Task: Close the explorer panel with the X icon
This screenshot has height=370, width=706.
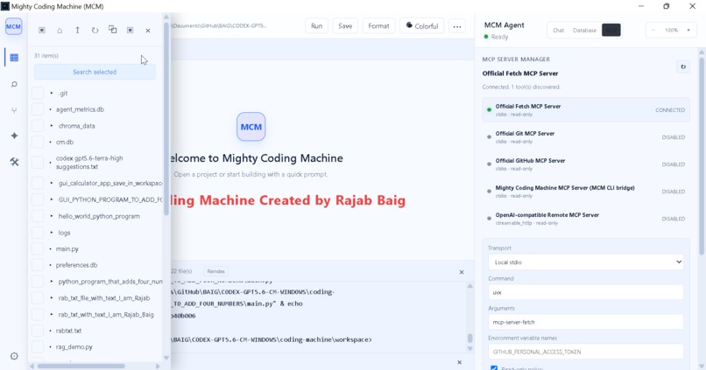Action: [x=148, y=31]
